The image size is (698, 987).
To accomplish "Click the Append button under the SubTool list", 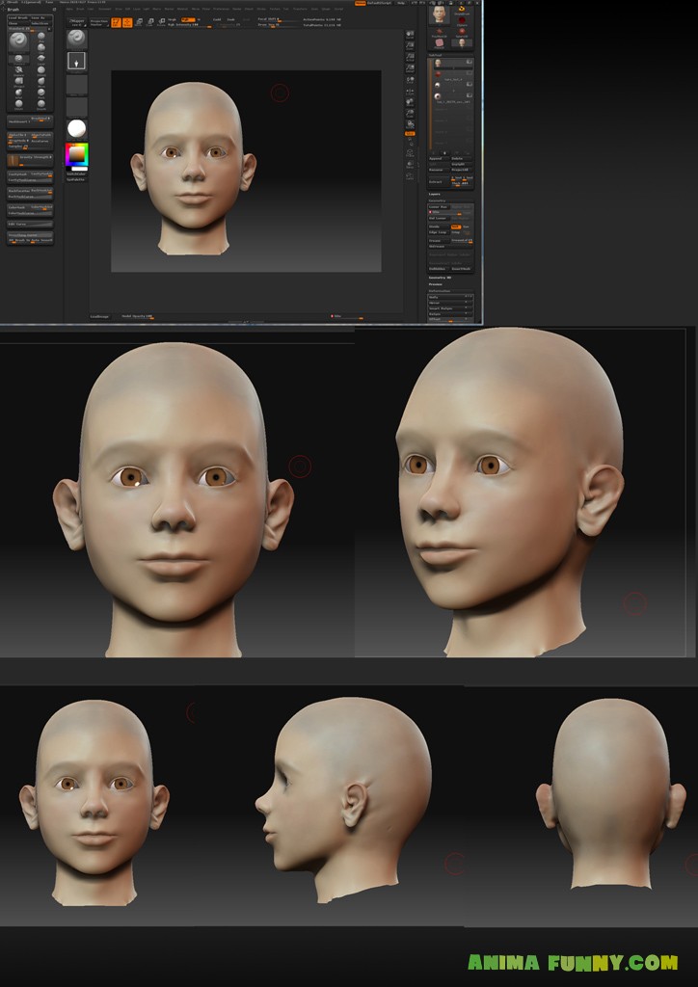I will tap(437, 159).
